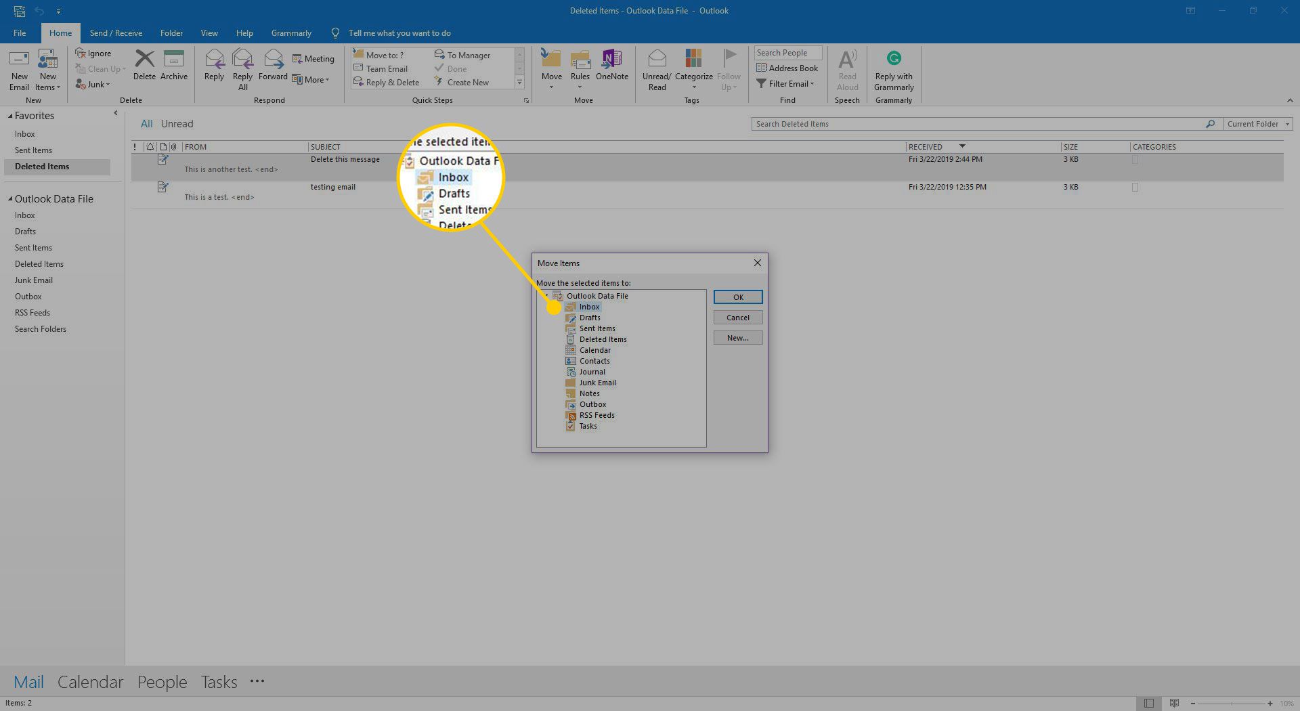Image resolution: width=1300 pixels, height=711 pixels.
Task: Send to OneNote icon
Action: pos(612,59)
